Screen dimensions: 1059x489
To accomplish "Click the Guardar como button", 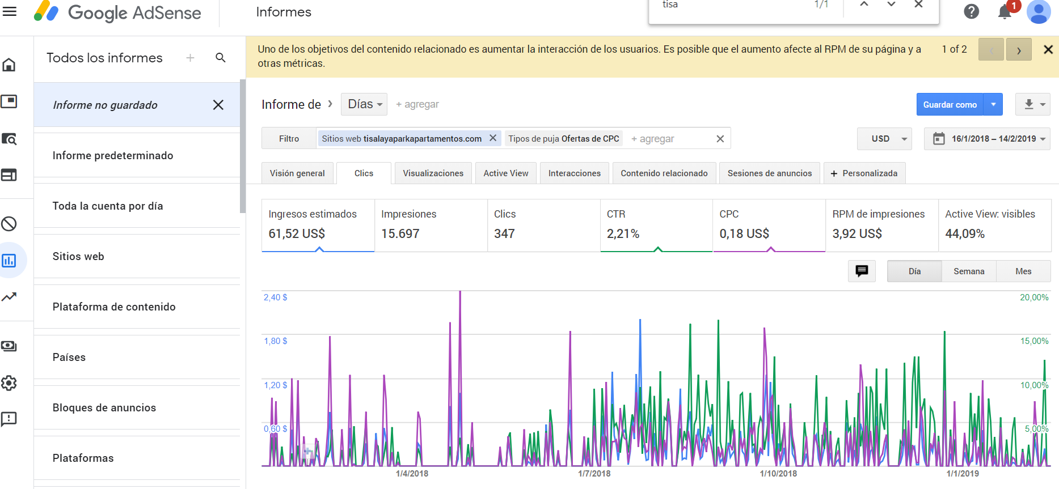I will click(x=950, y=104).
